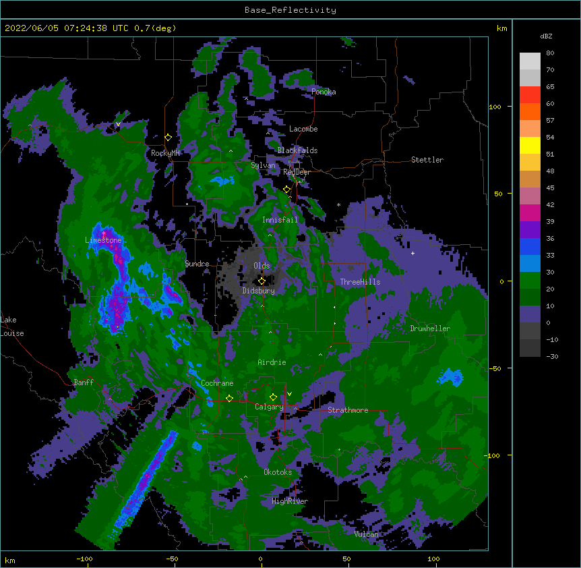Click the orange 57-60 dBZ legend swatch

pyautogui.click(x=530, y=111)
